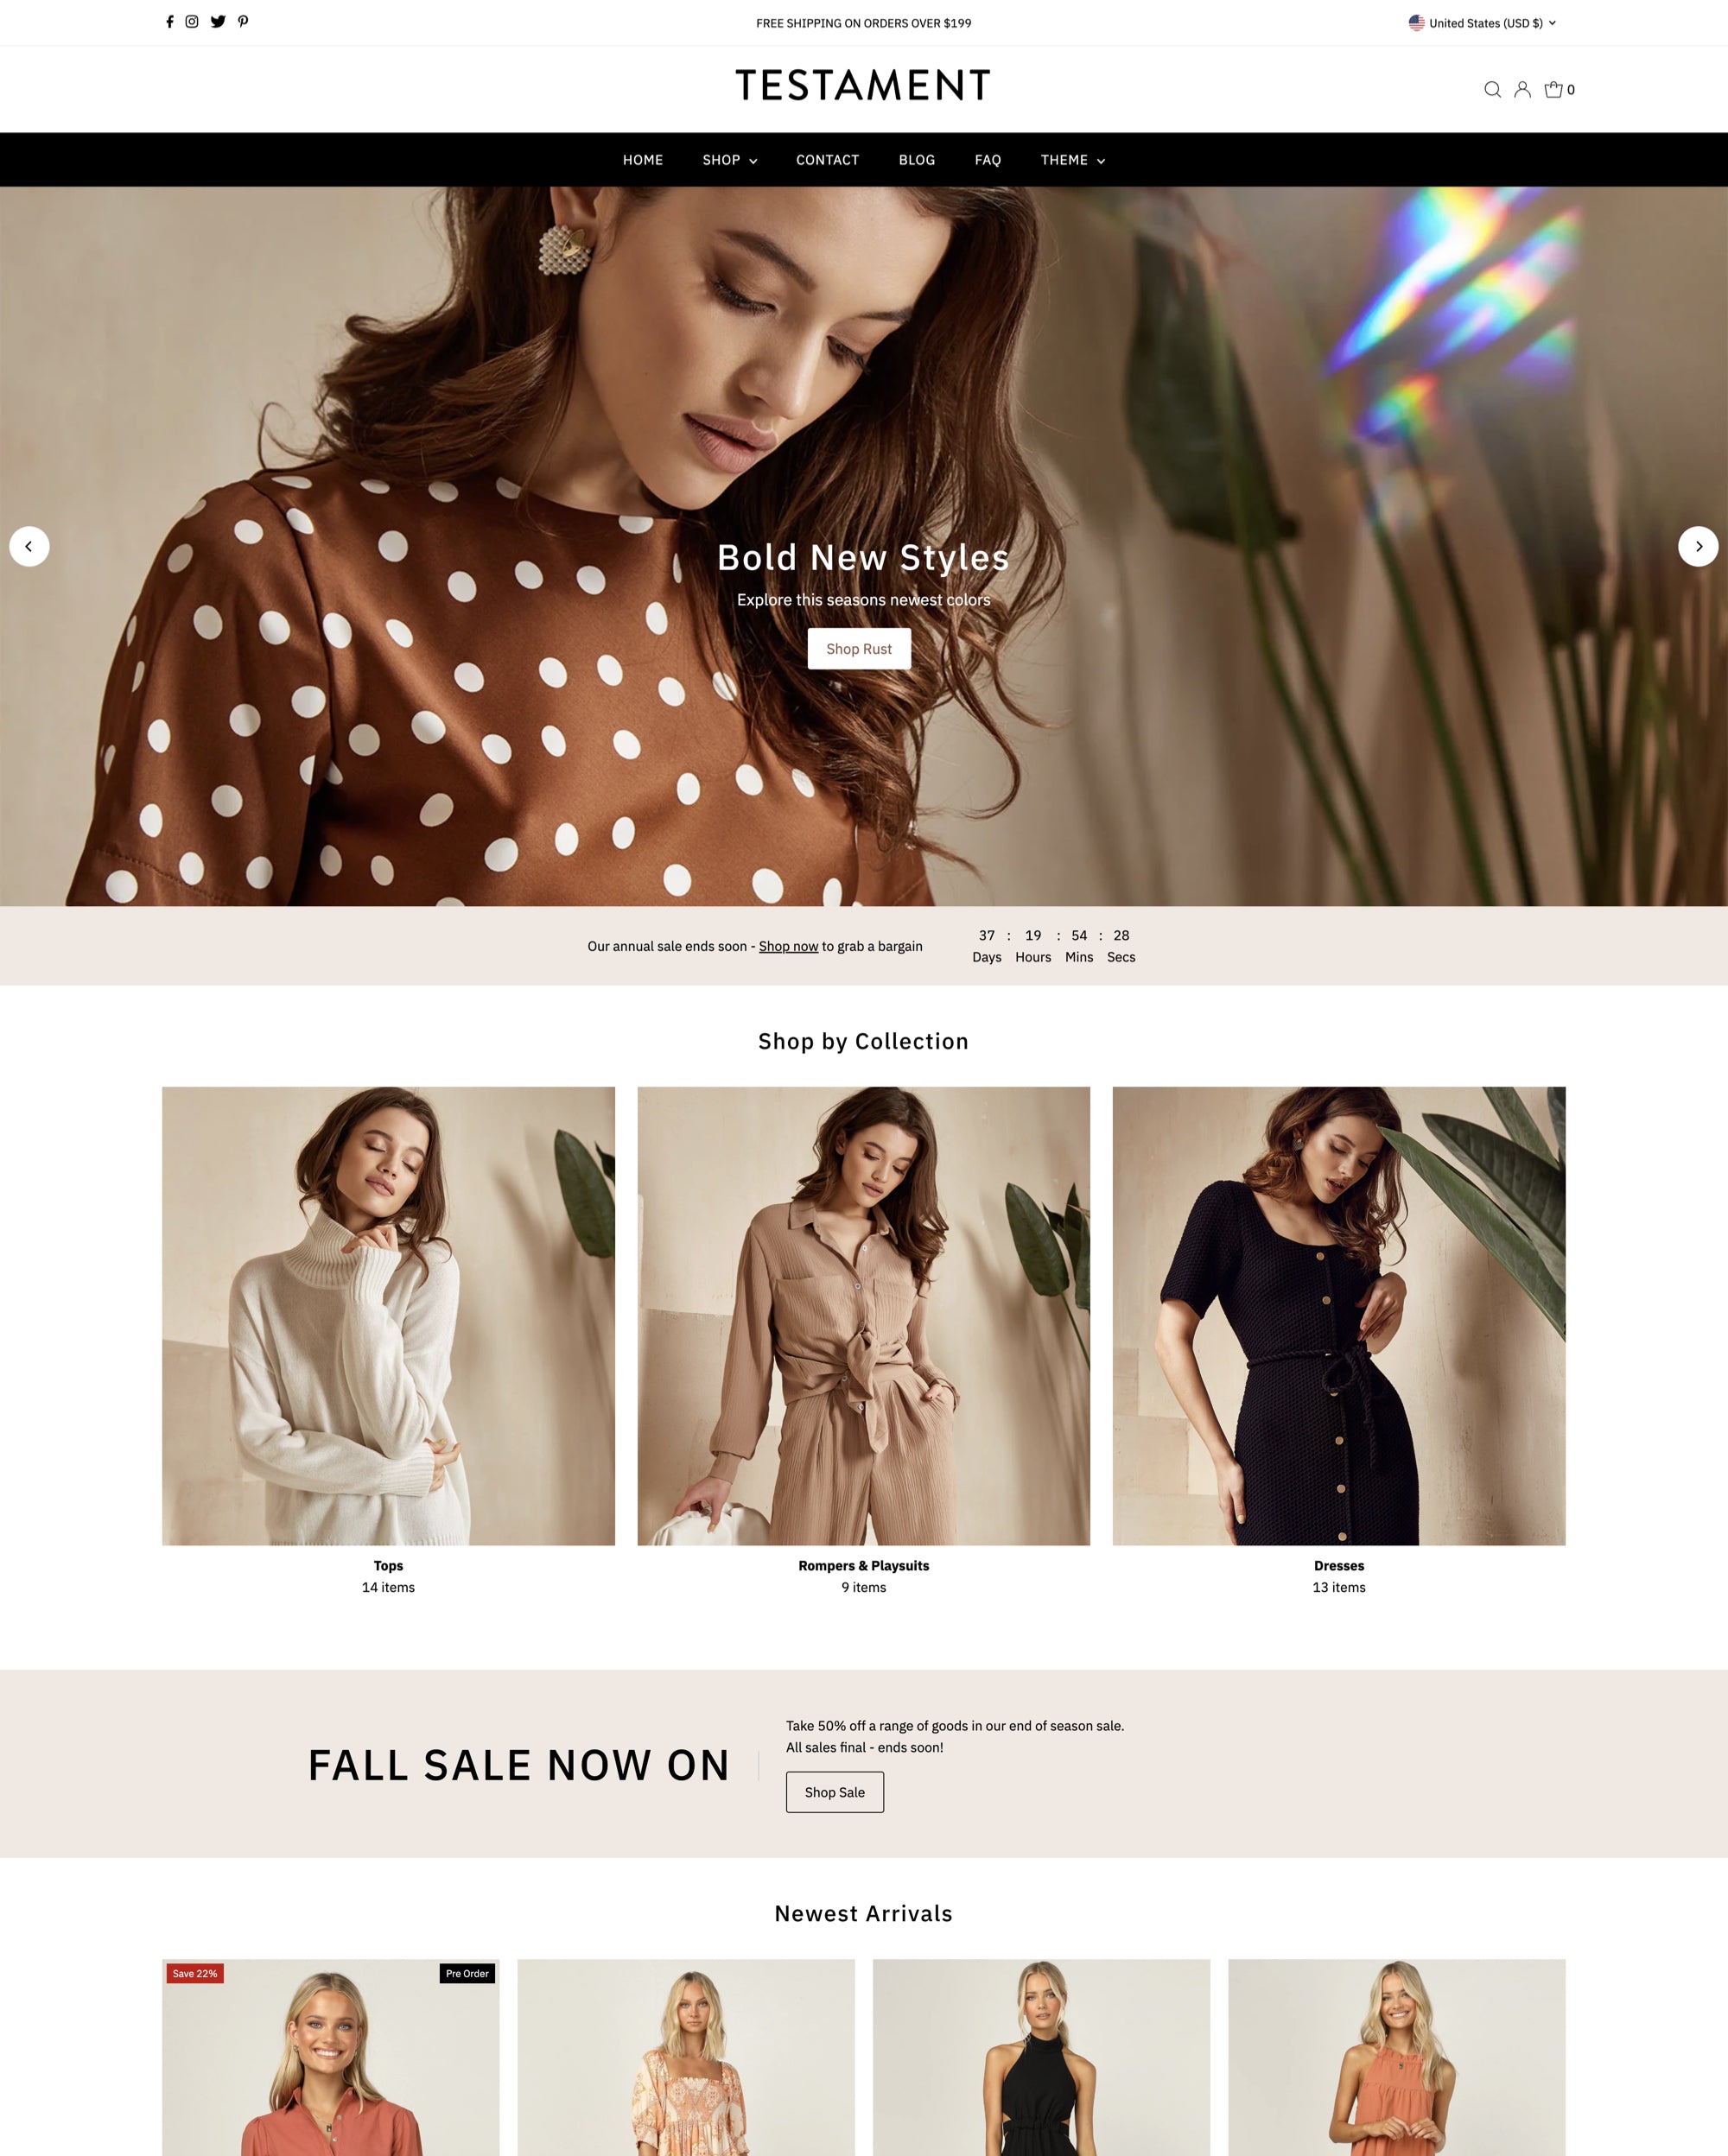The width and height of the screenshot is (1728, 2156).
Task: Navigate to the CONTACT menu item
Action: point(827,159)
